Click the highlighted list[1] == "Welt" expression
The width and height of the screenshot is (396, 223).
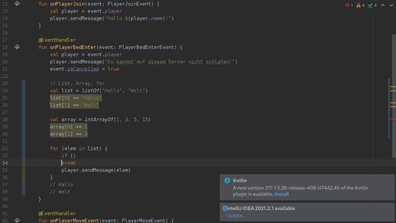click(74, 105)
